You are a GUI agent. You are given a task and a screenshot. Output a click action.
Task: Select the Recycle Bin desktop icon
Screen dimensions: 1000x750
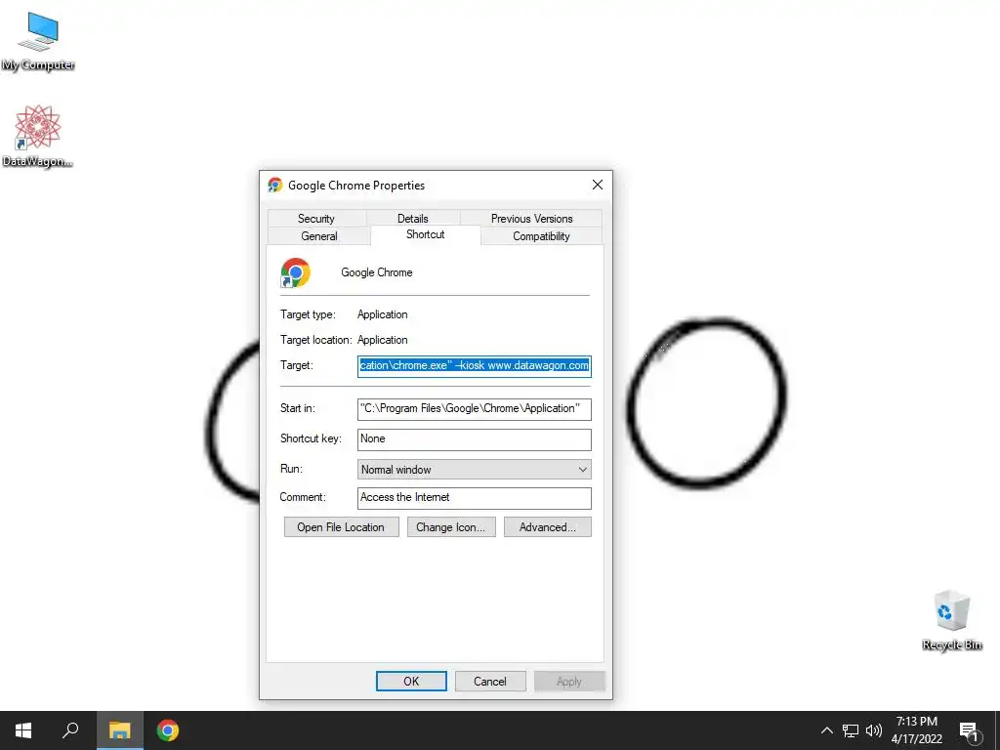951,620
